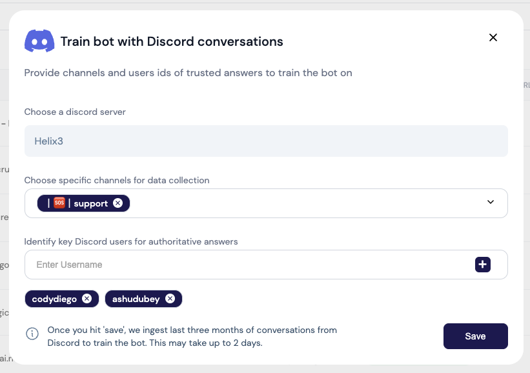Image resolution: width=530 pixels, height=373 pixels.
Task: Click the SOS emoji in the channel chip
Action: tap(59, 203)
